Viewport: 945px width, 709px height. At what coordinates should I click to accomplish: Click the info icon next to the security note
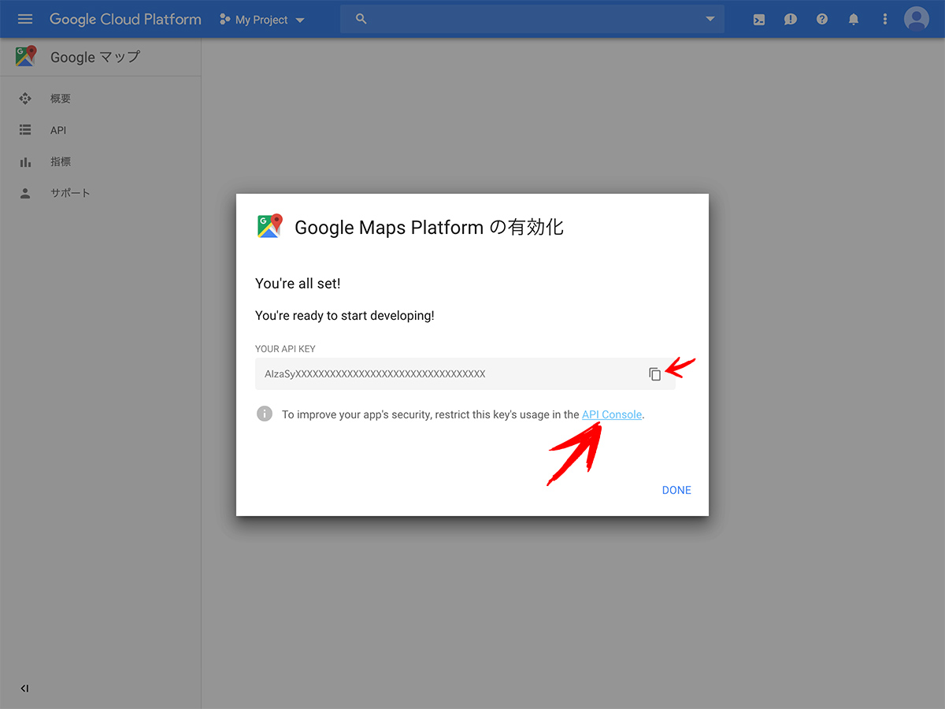(x=264, y=413)
